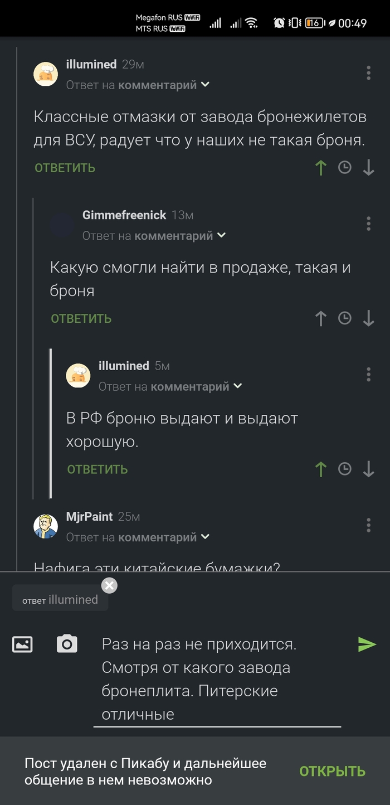Downvote Gimmefreenick's comment
The width and height of the screenshot is (390, 805).
tap(368, 318)
